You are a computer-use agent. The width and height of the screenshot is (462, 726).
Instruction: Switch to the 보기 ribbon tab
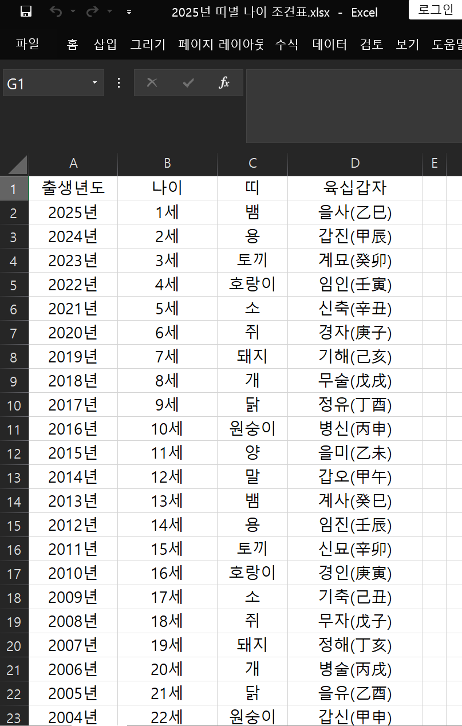click(408, 44)
